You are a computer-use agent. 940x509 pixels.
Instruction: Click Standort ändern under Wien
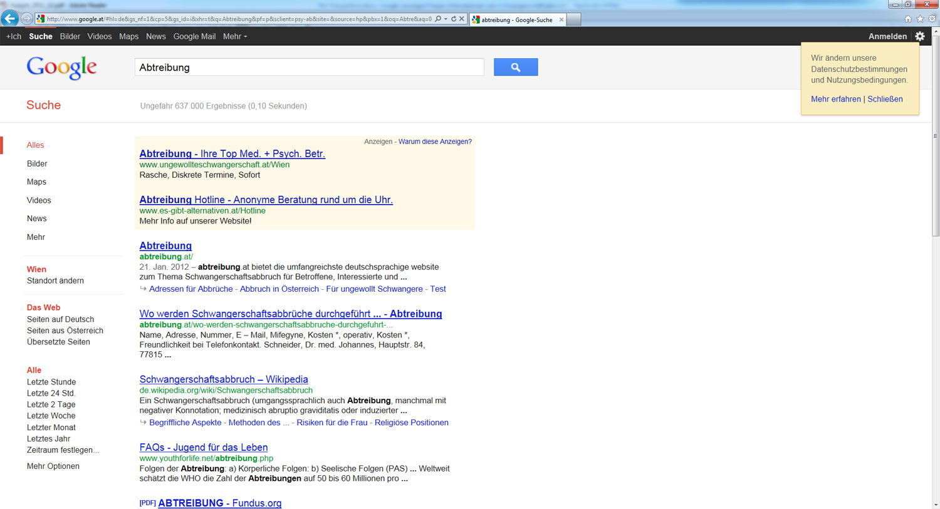55,280
